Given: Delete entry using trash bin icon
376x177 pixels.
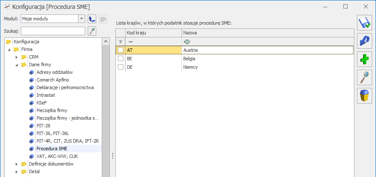Looking at the screenshot, I should point(364,96).
